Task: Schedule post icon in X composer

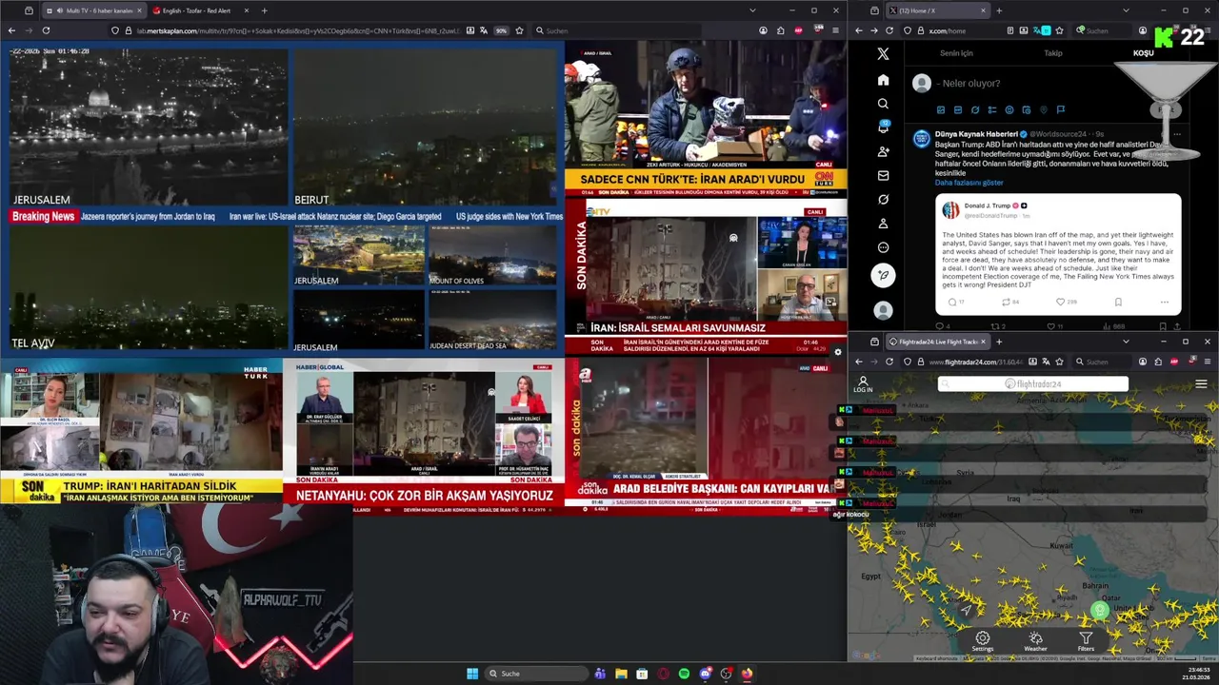Action: pyautogui.click(x=1027, y=110)
